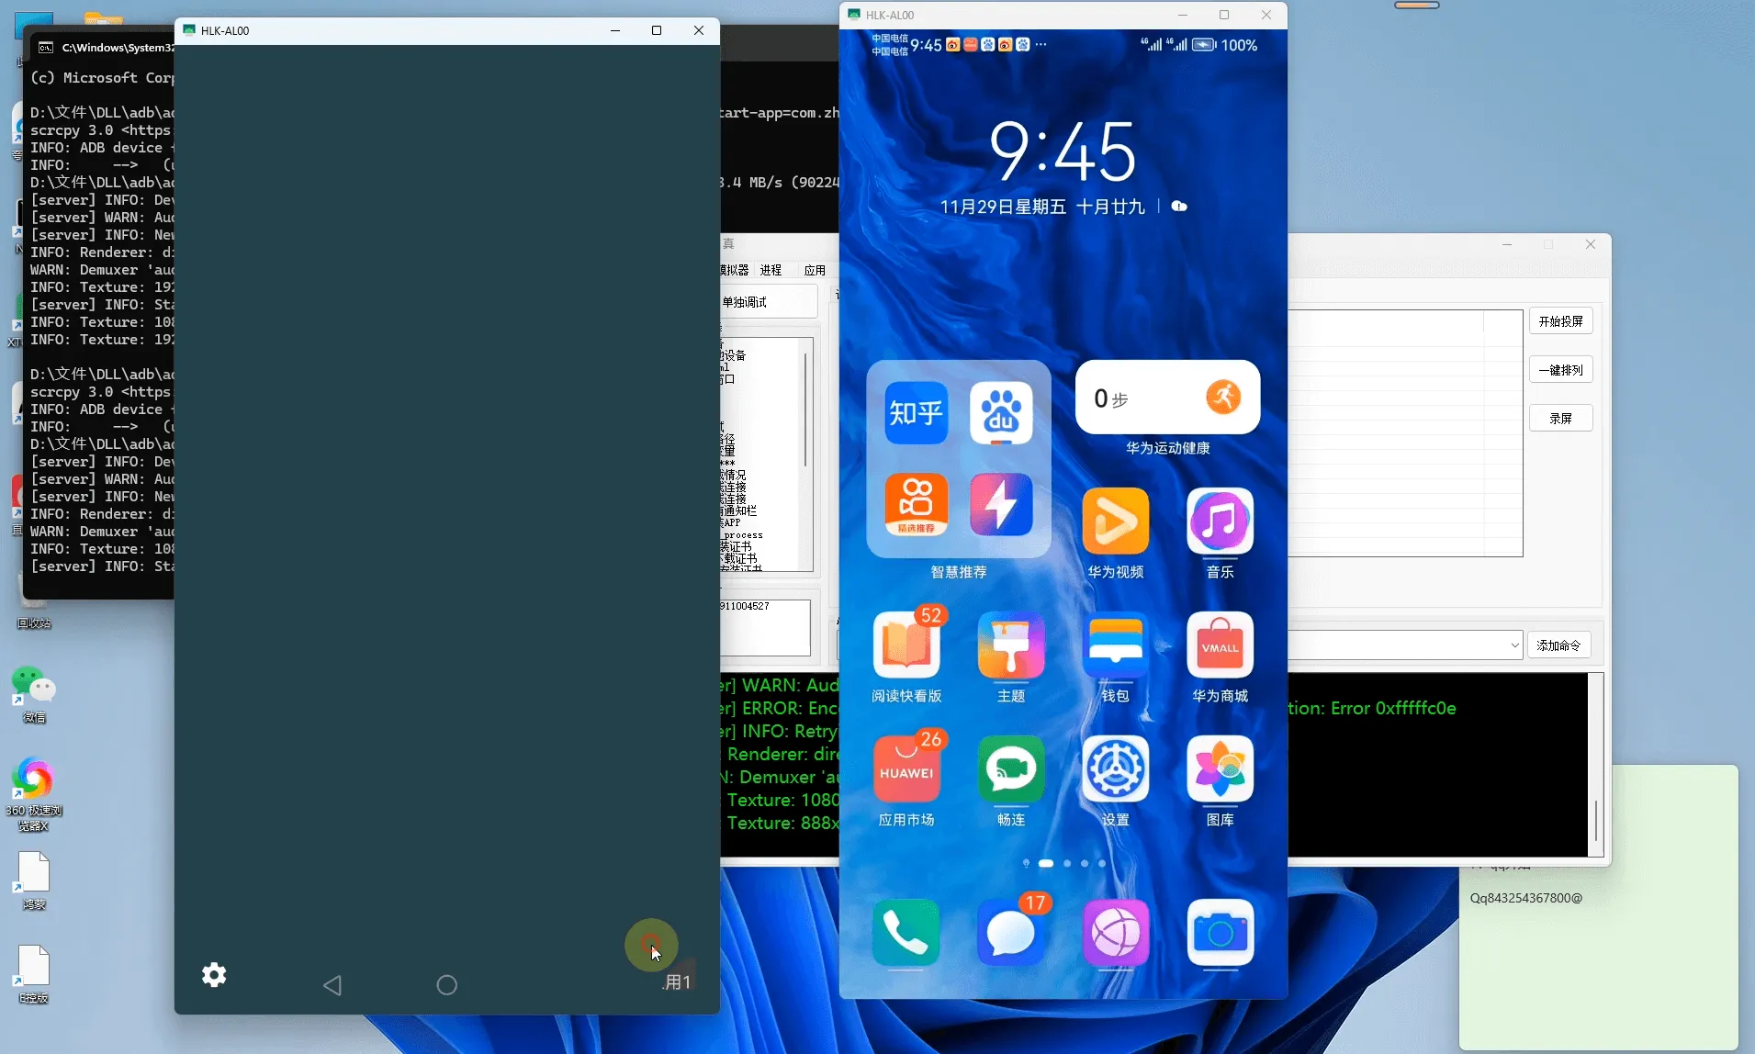Open the phone Settings app

[x=1115, y=769]
